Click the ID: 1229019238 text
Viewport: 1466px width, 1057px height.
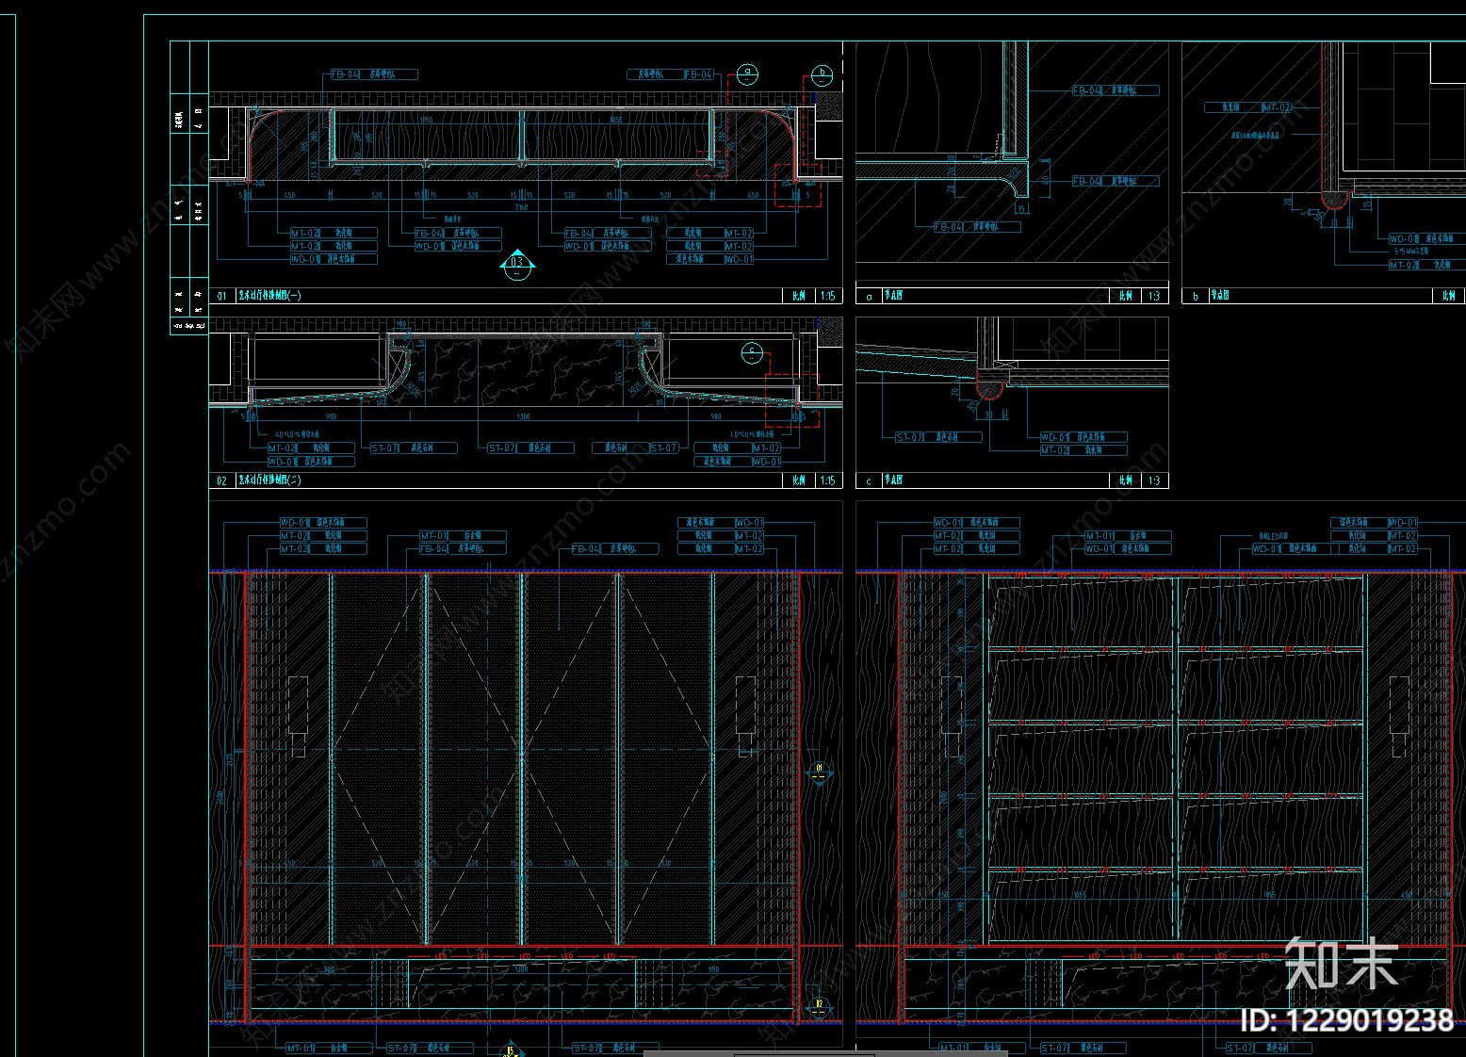click(x=1346, y=1020)
